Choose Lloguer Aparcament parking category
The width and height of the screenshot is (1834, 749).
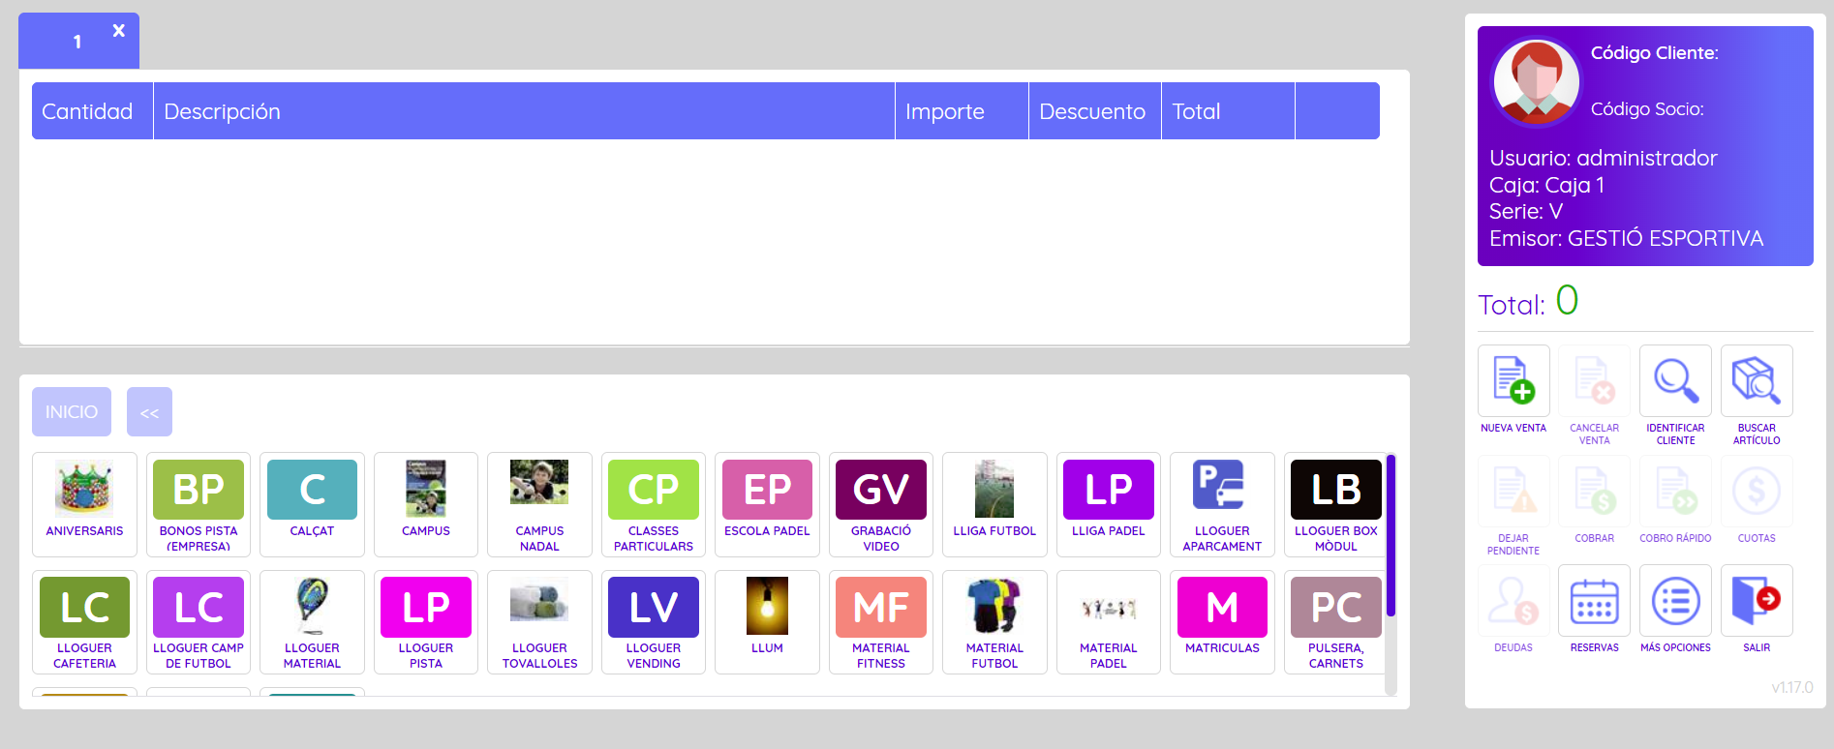pos(1222,504)
